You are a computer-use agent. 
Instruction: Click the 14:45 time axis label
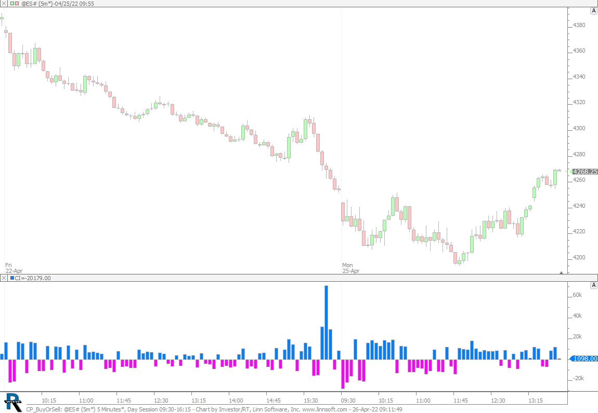pos(273,401)
